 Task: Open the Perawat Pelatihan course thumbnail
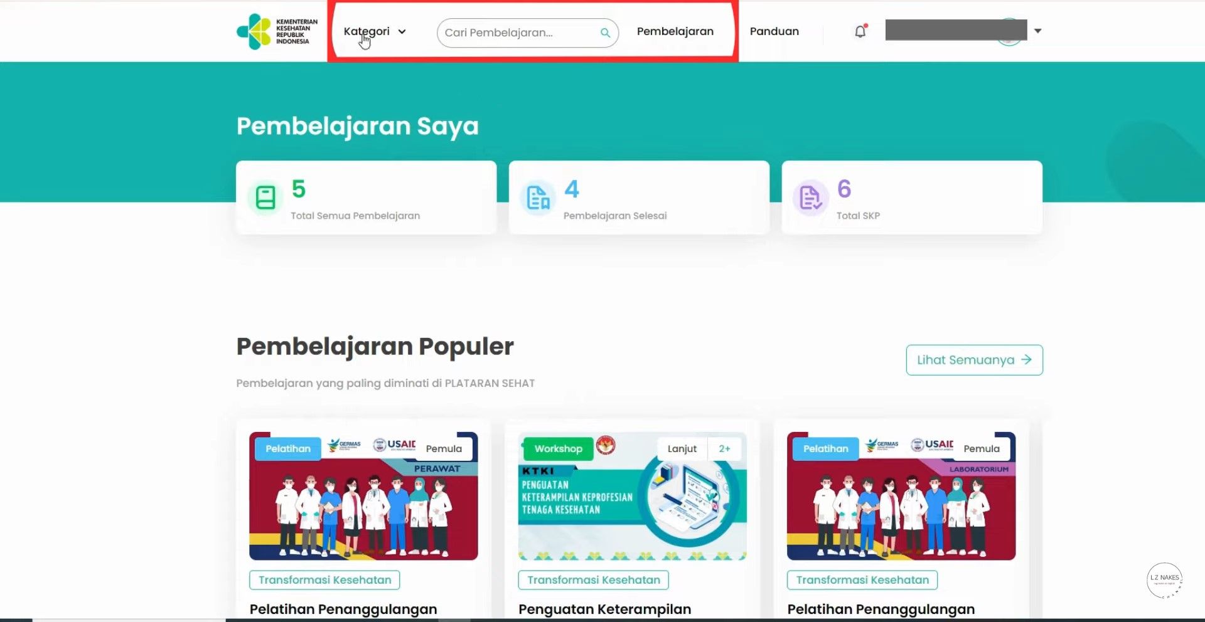(363, 496)
